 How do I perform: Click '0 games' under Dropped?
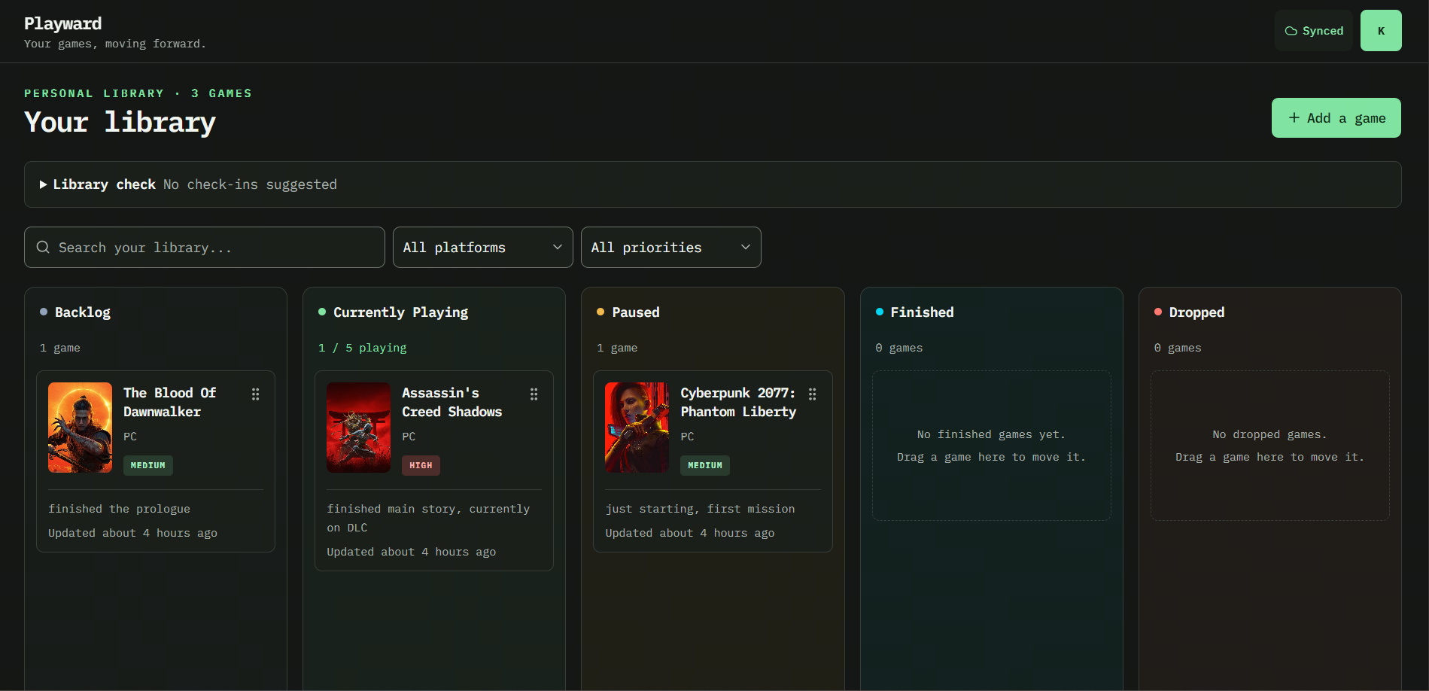point(1177,348)
